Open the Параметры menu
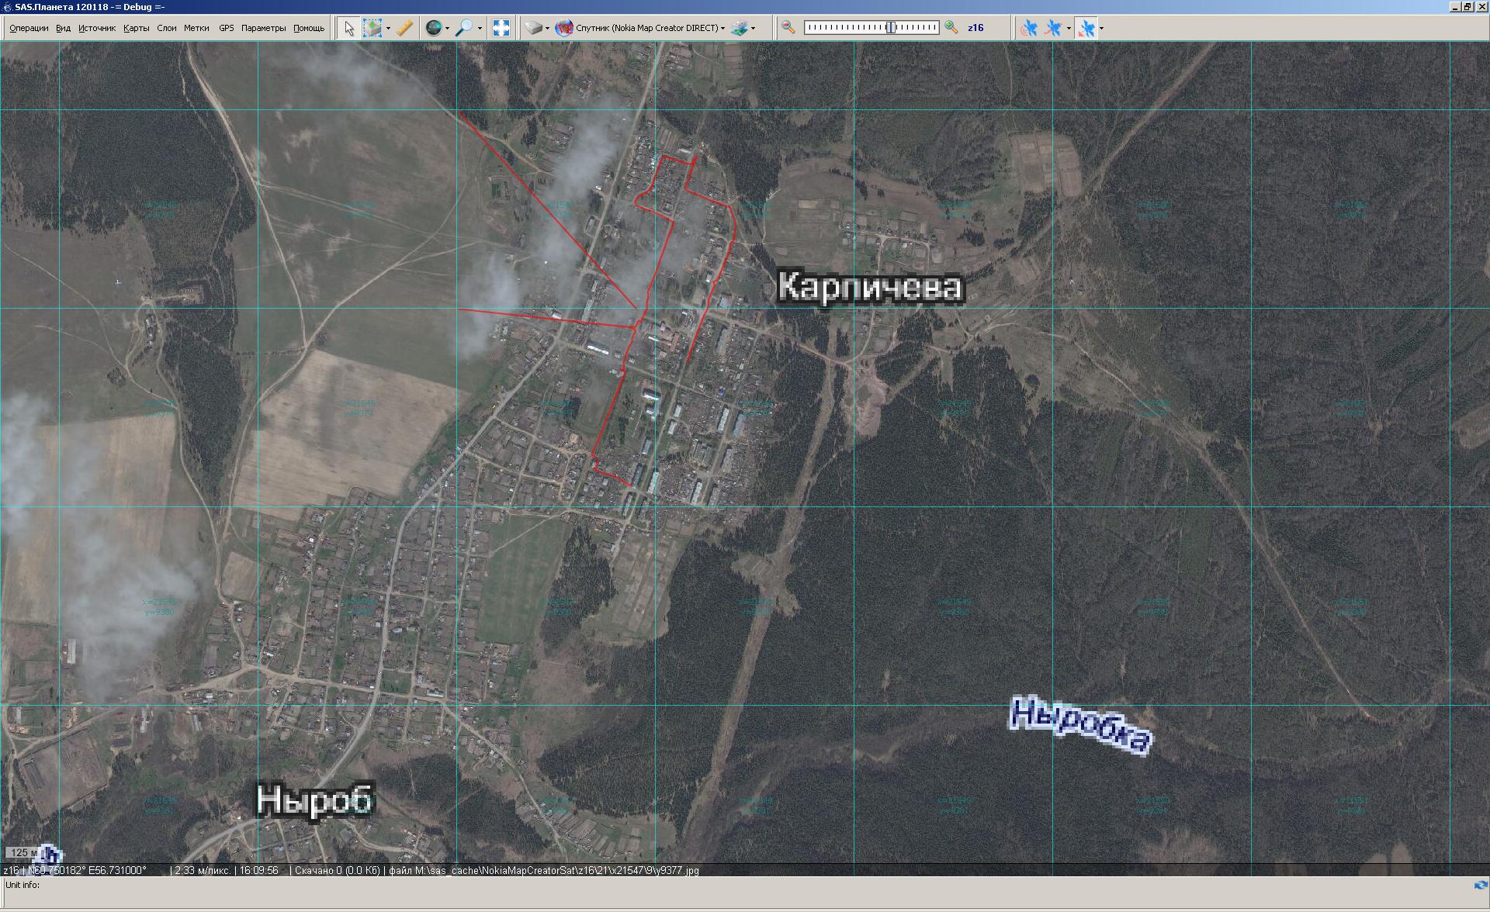Viewport: 1490px width, 912px height. (263, 28)
